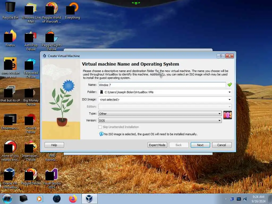Click Next to continue the wizard
The width and height of the screenshot is (272, 204).
pyautogui.click(x=200, y=145)
